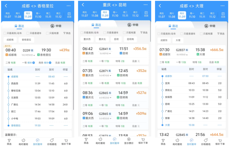
Task: Open 筛选 funnel icon beside 只看有票 in 重庆 <> 昆明
Action: (144, 33)
